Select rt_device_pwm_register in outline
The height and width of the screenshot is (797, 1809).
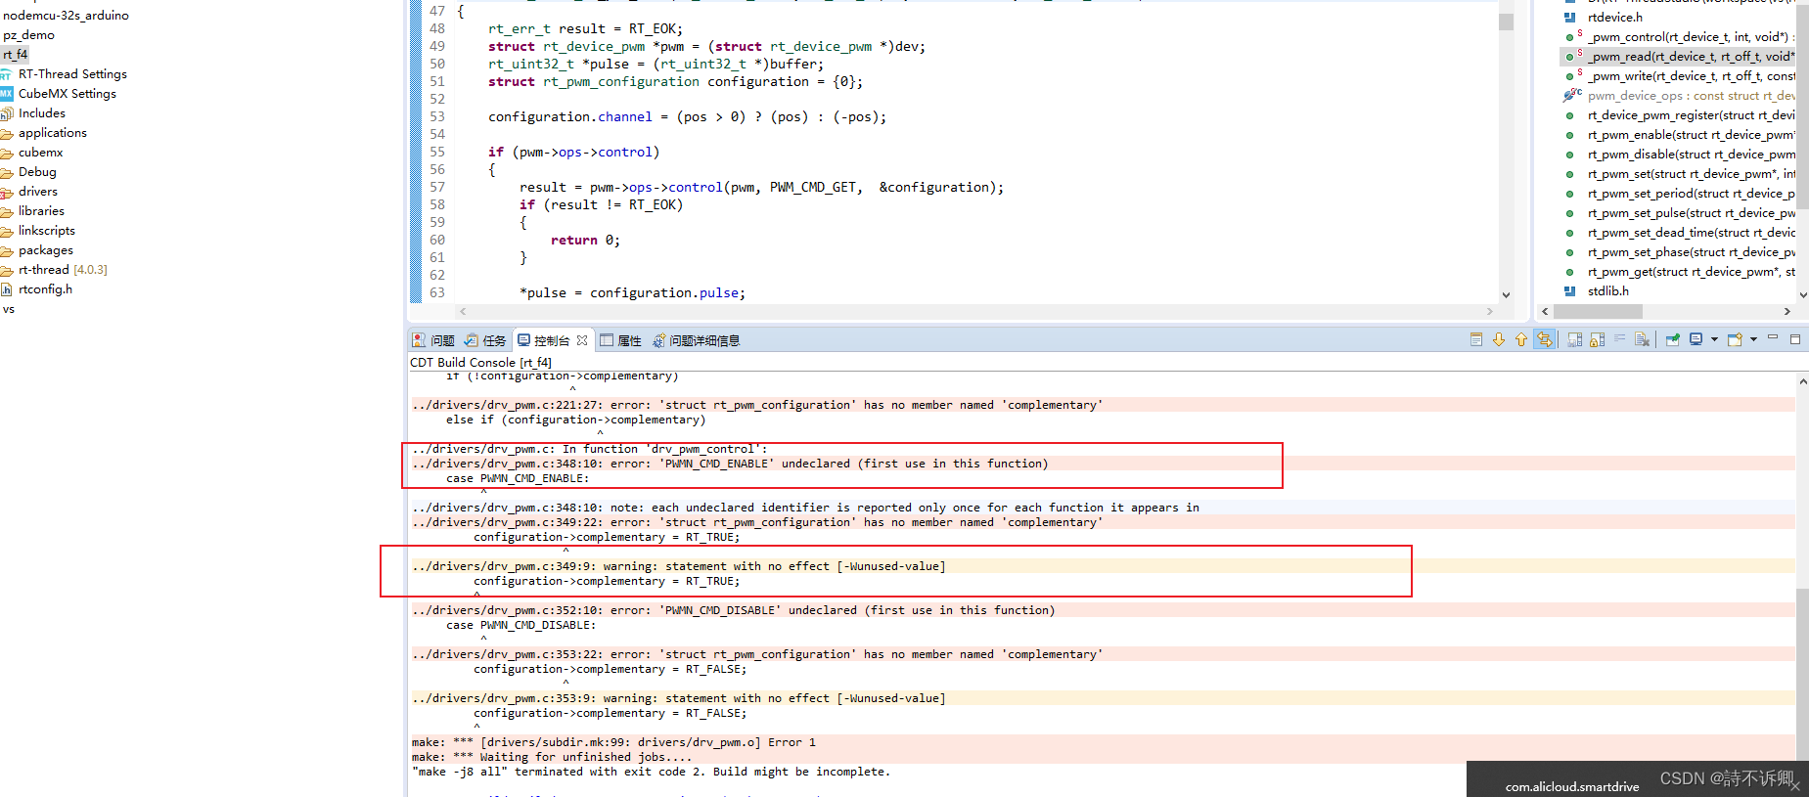tap(1691, 115)
